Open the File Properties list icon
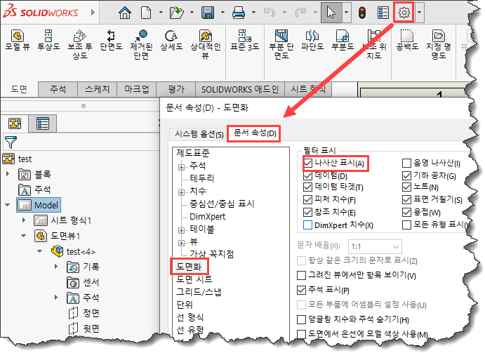 point(383,13)
